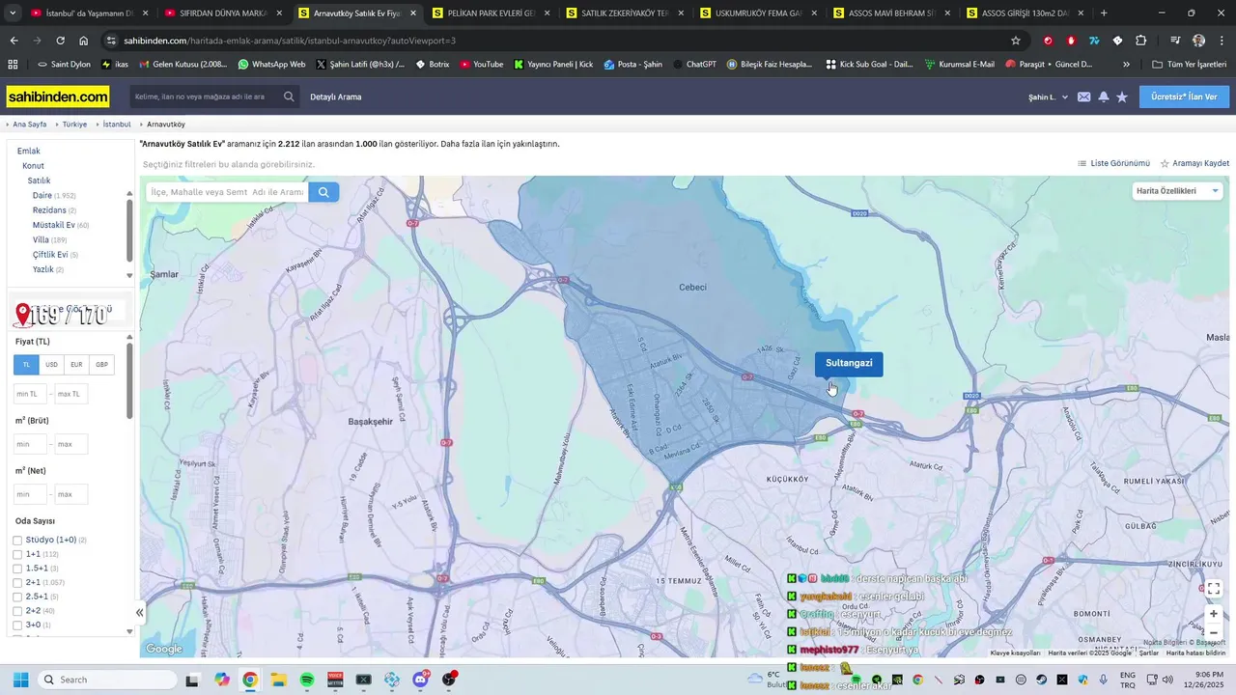Switch to ASSOS MAVİ BEHRAM tab
The height and width of the screenshot is (695, 1236).
893,14
